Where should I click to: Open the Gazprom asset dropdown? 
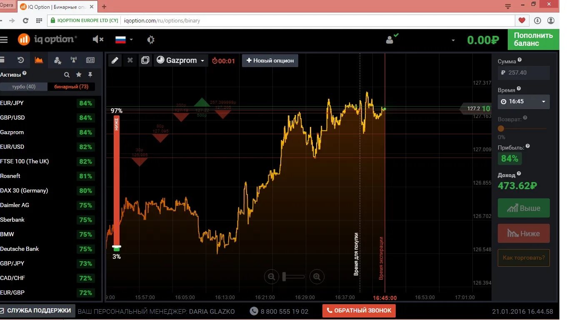[x=181, y=60]
